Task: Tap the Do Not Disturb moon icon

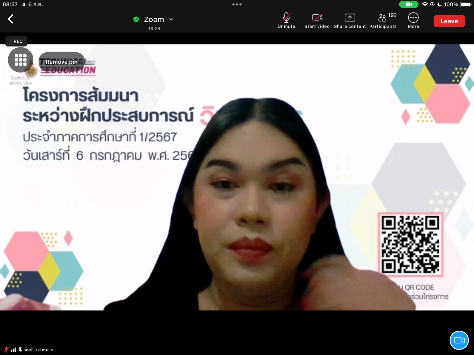Action: click(439, 4)
